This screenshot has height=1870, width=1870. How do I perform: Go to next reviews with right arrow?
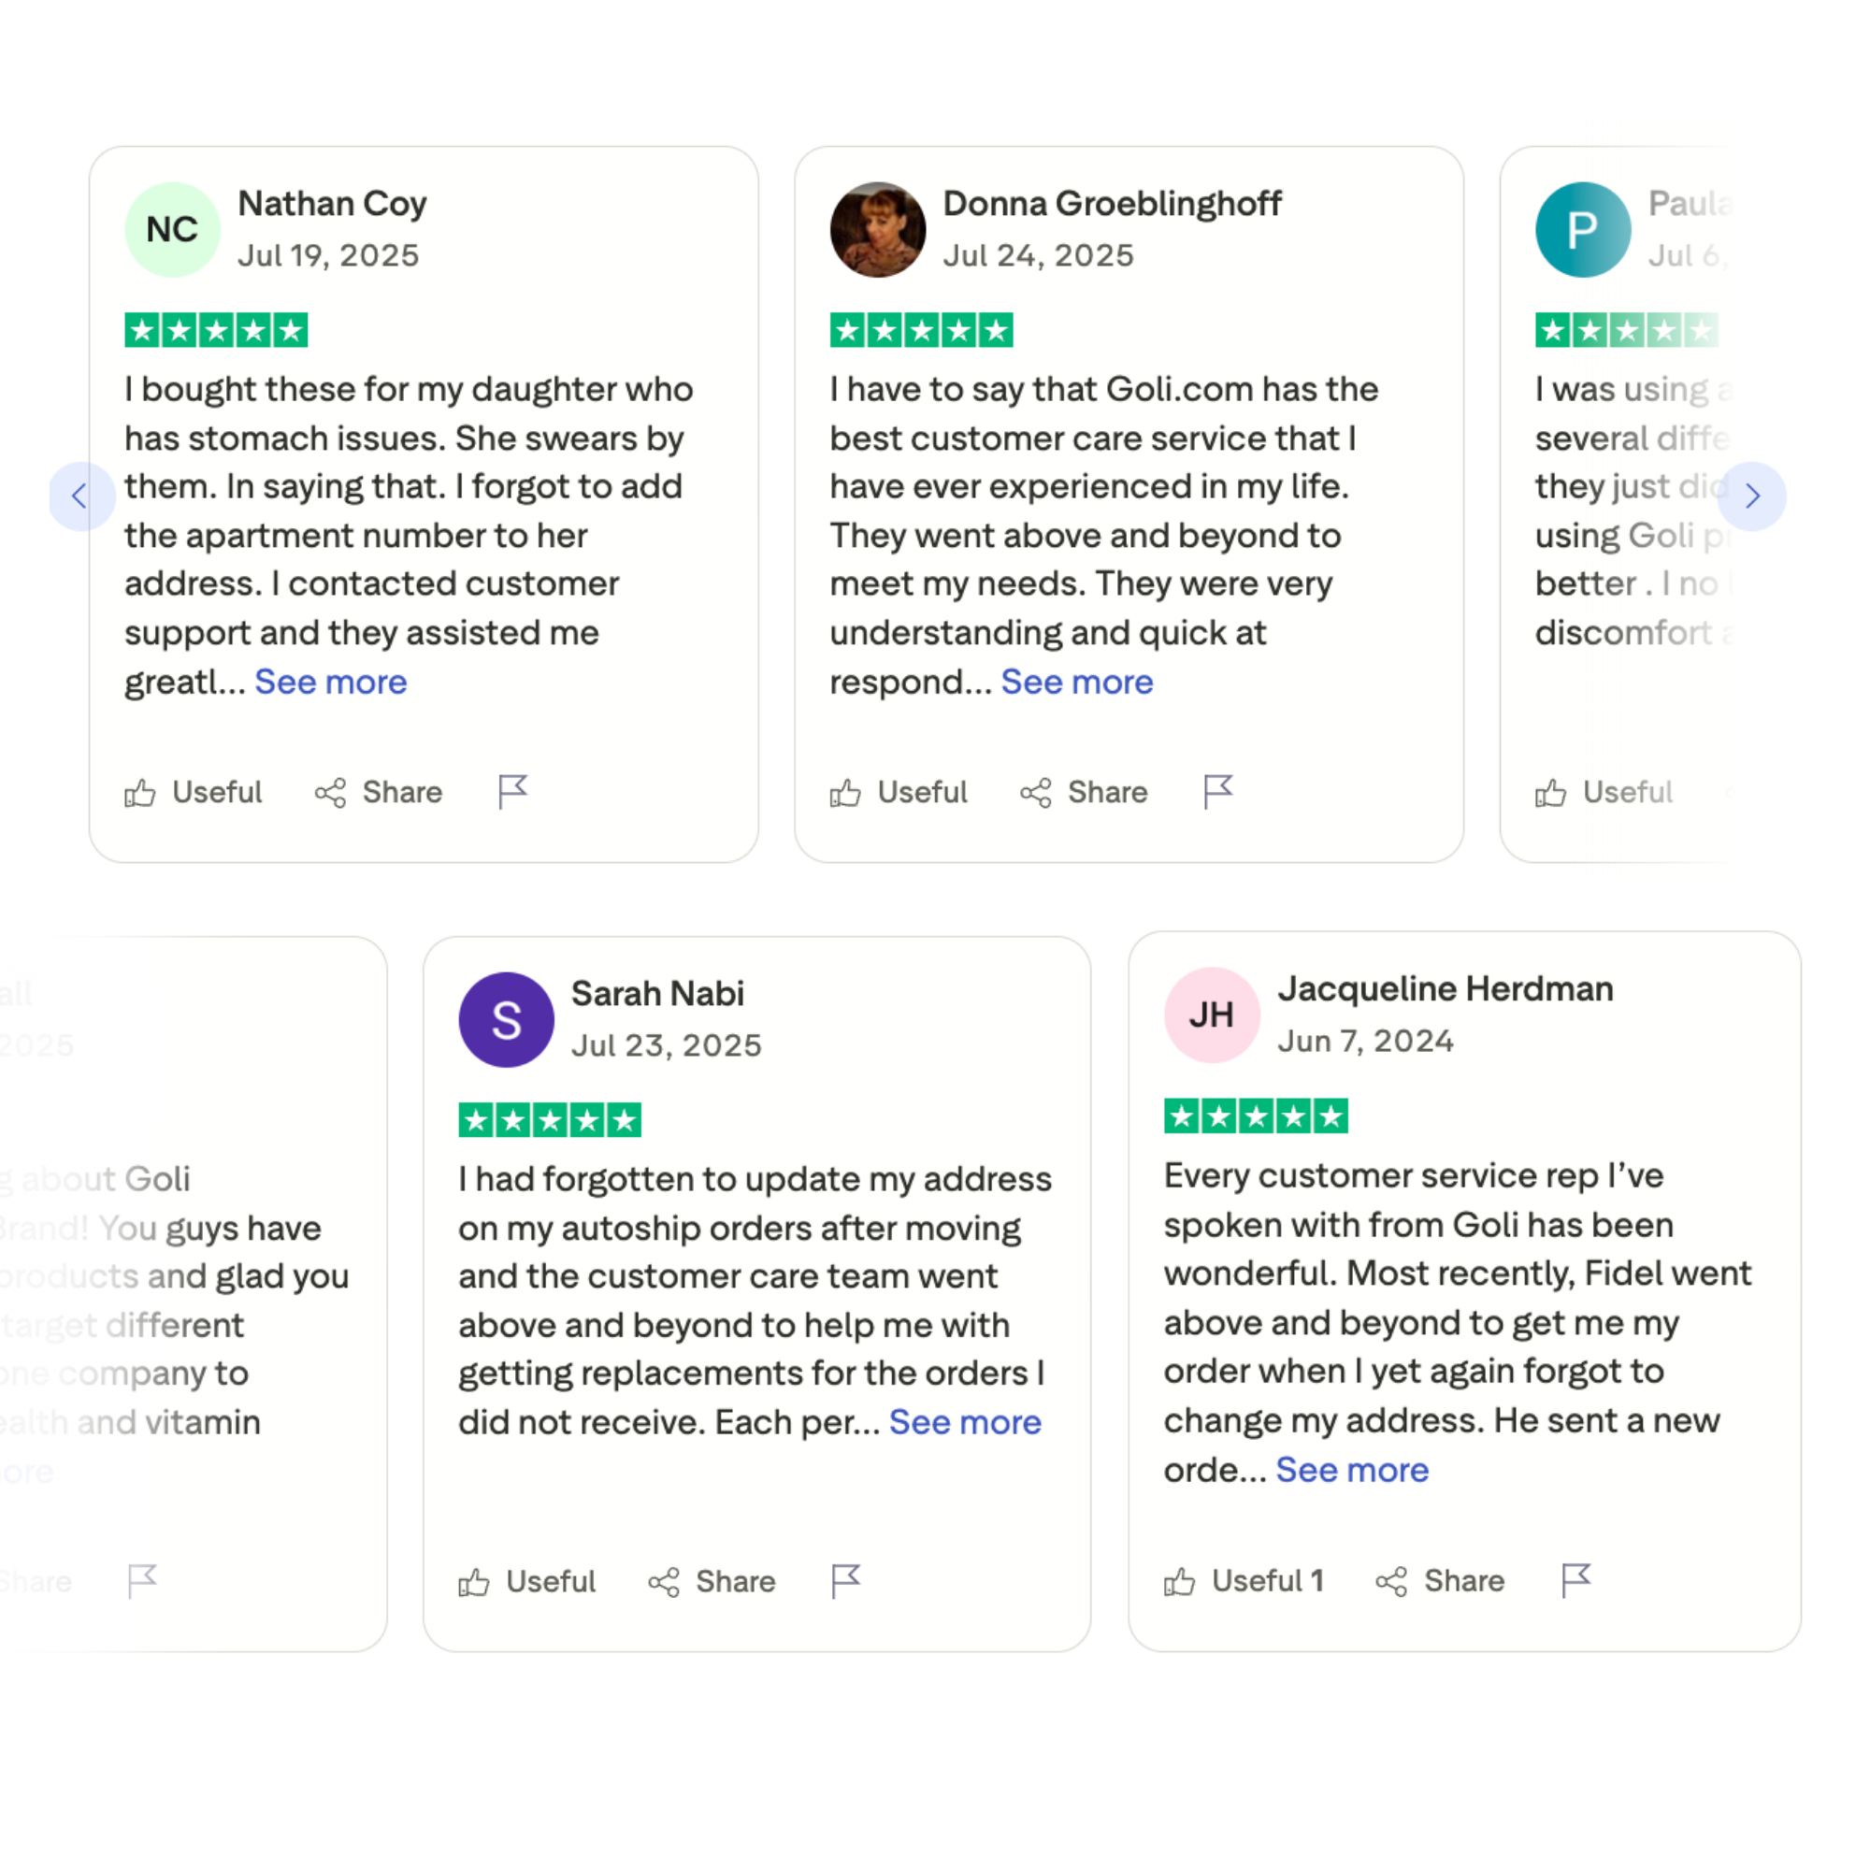[x=1752, y=496]
